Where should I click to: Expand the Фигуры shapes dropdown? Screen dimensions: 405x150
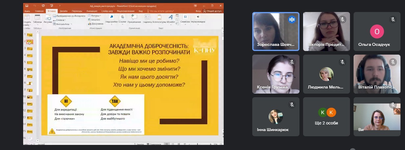[x=96, y=16]
